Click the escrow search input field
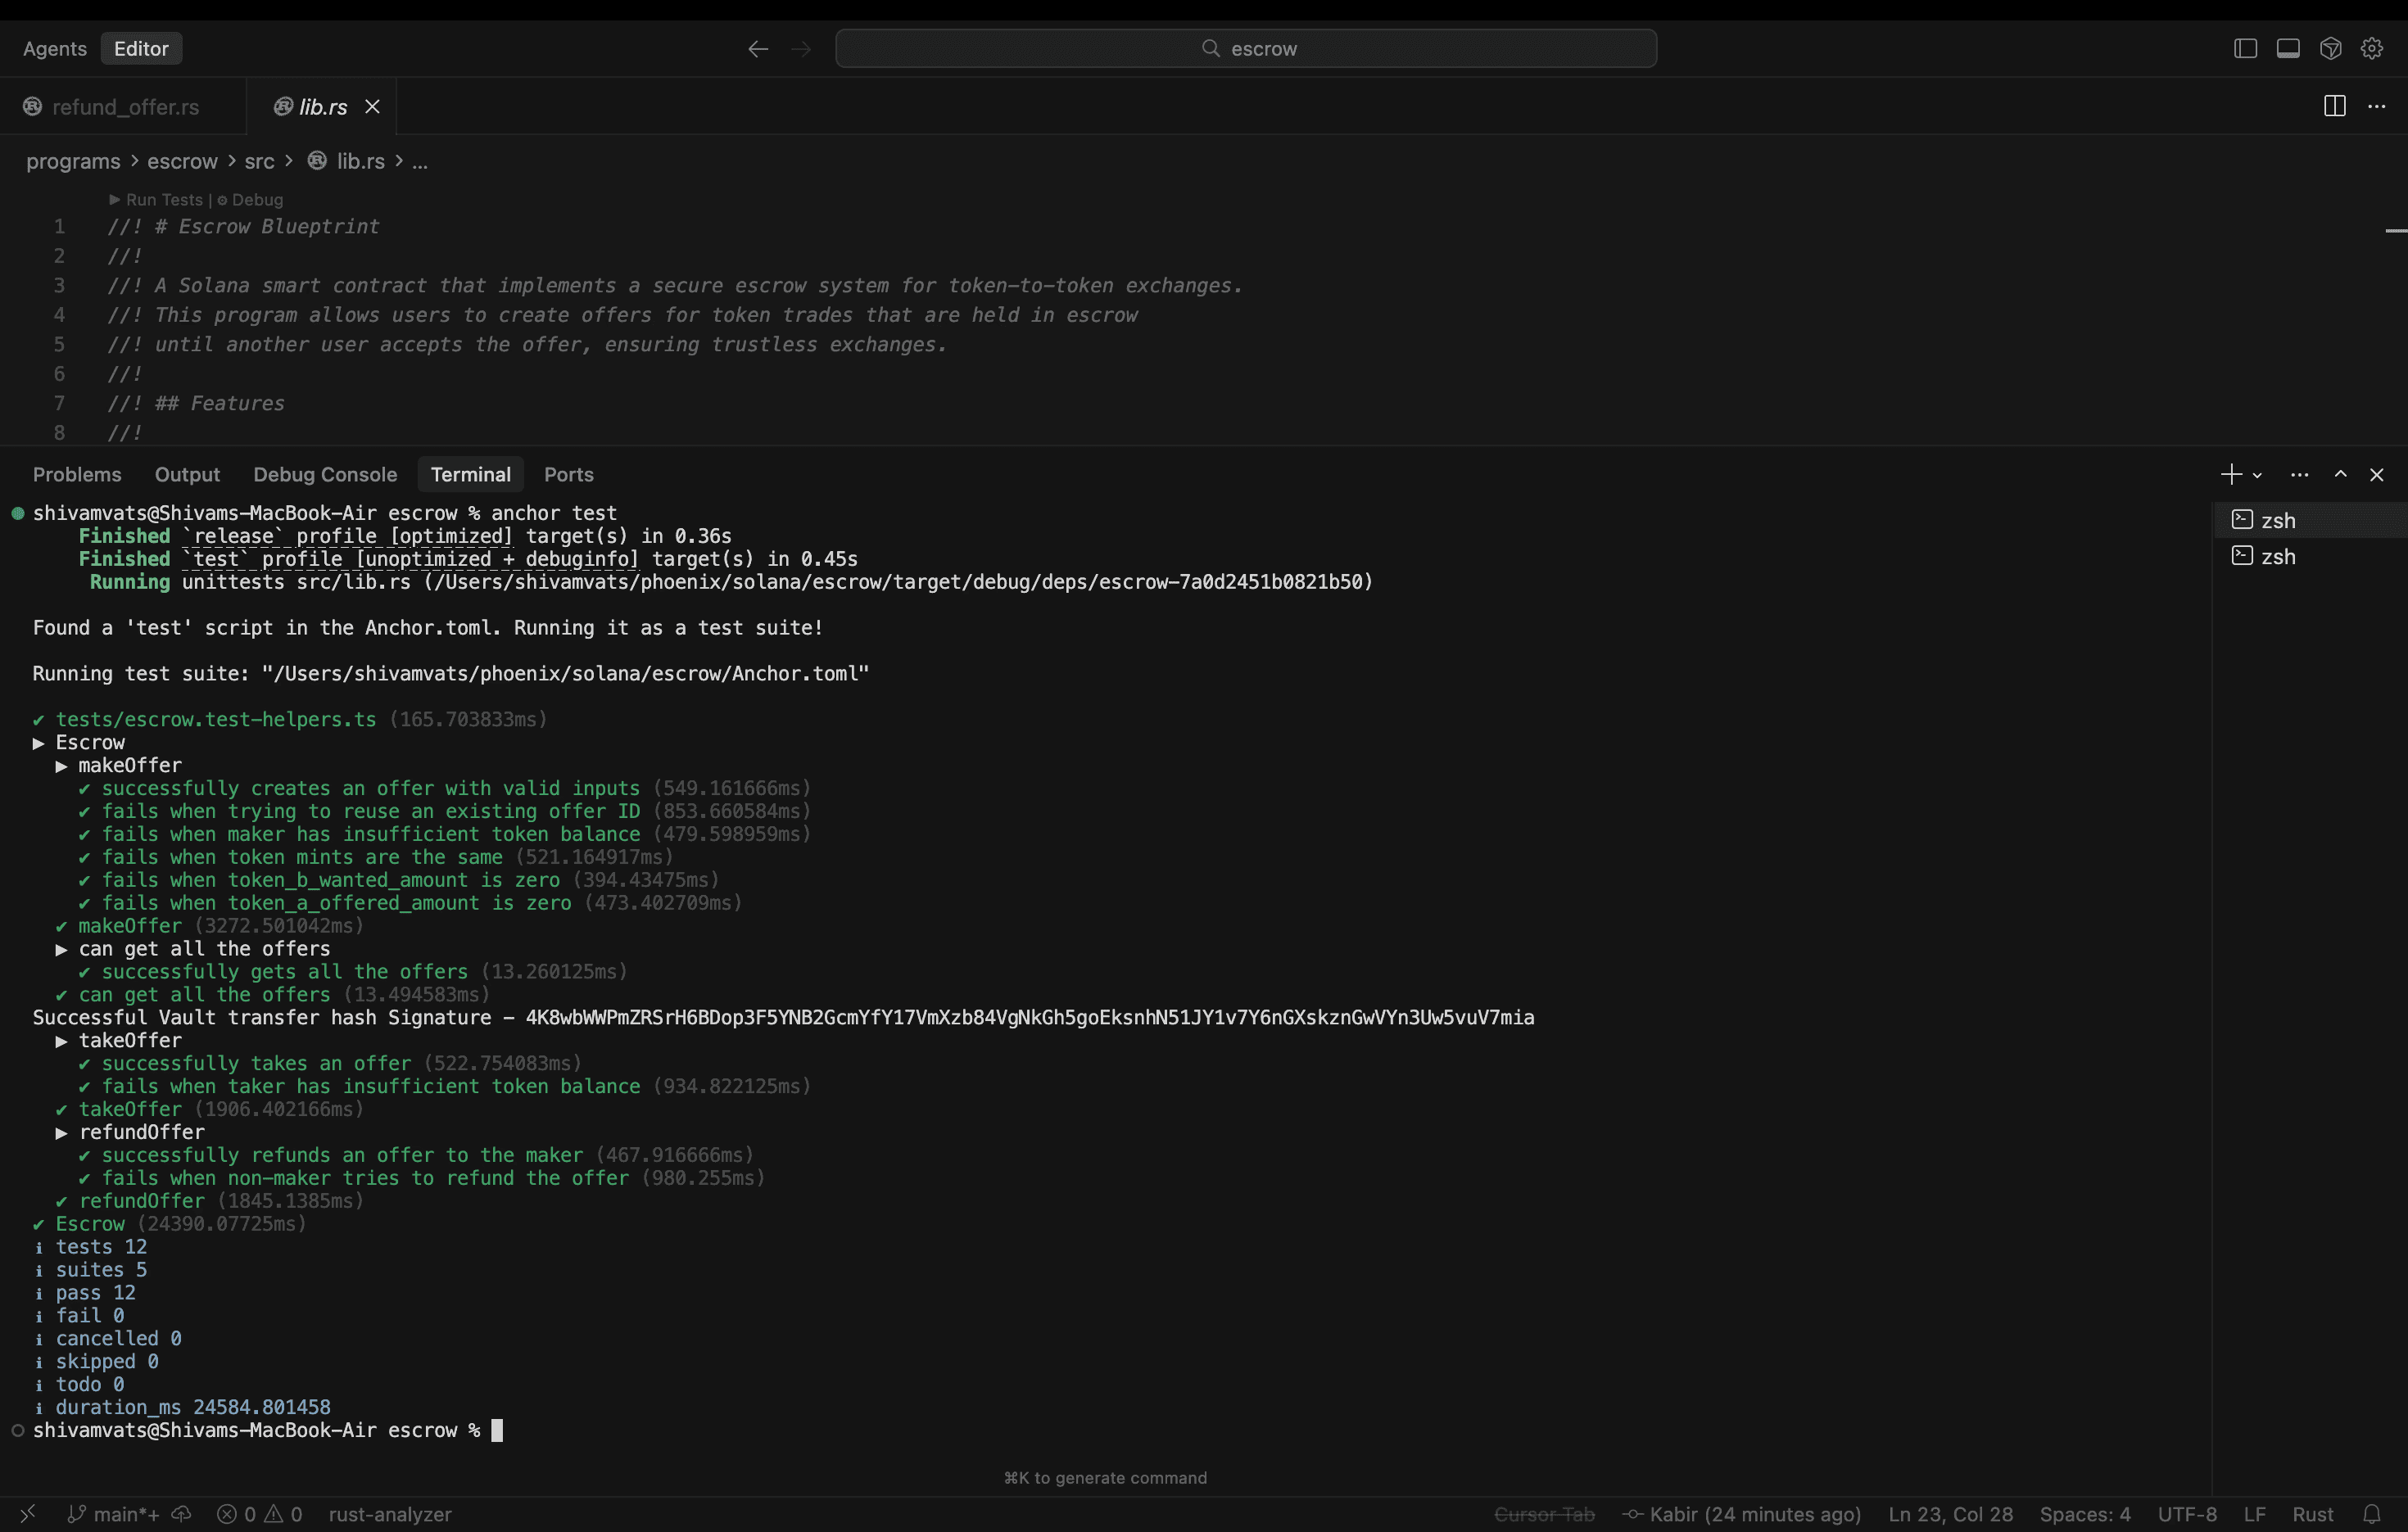The width and height of the screenshot is (2408, 1532). [1245, 48]
